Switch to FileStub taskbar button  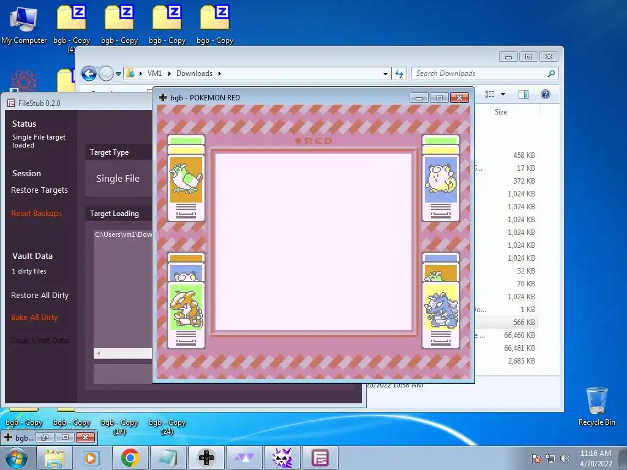click(x=320, y=458)
